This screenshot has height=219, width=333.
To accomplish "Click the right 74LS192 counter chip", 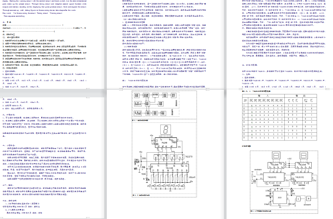I will click(x=301, y=177).
